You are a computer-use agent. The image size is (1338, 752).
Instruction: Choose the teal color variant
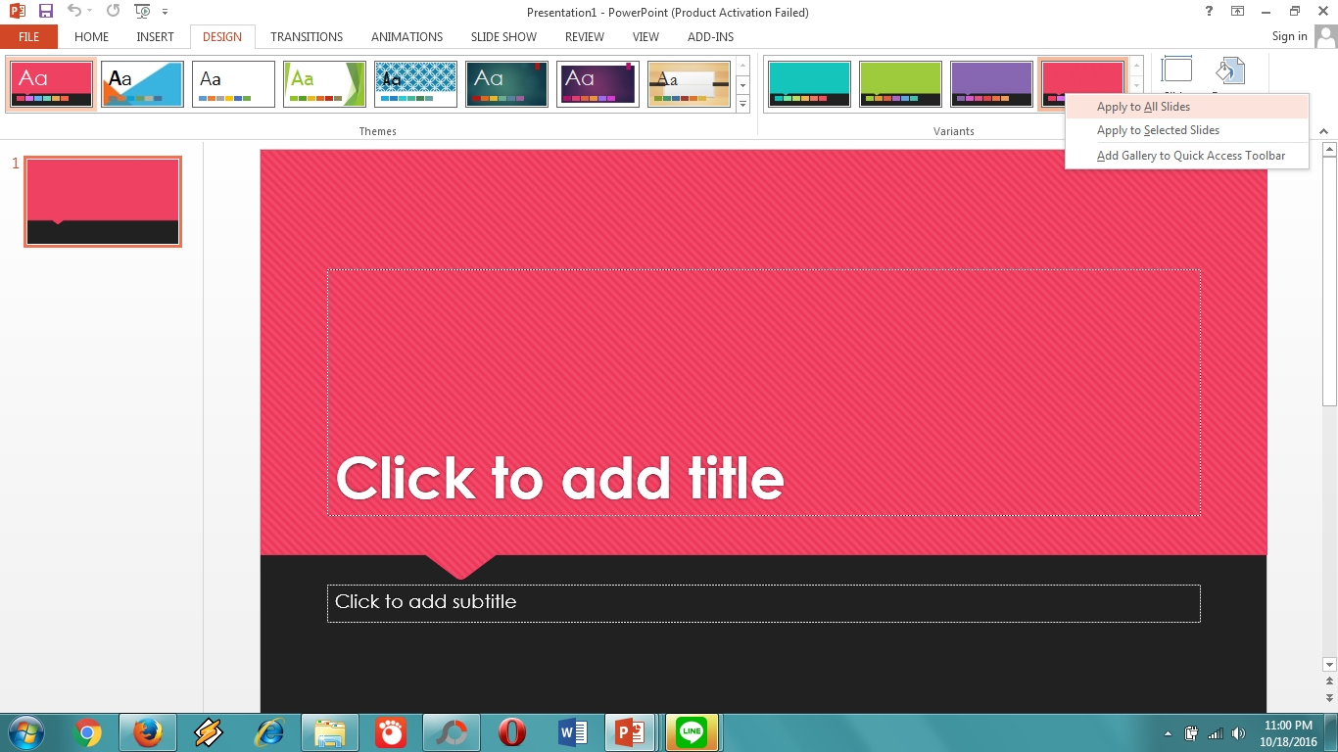click(809, 84)
